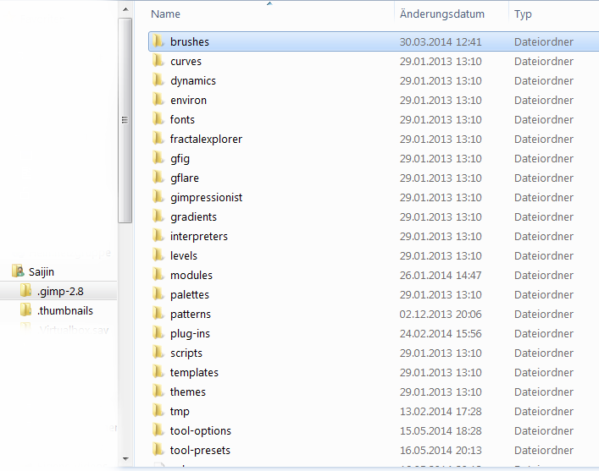Select the plug-ins folder name

coord(190,334)
